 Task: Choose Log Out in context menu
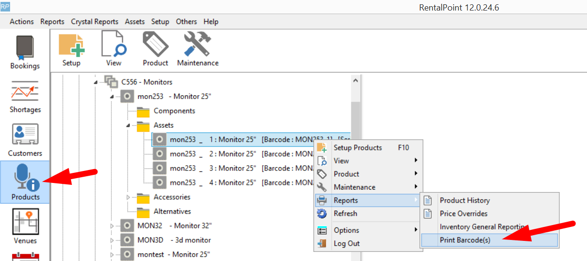368,243
